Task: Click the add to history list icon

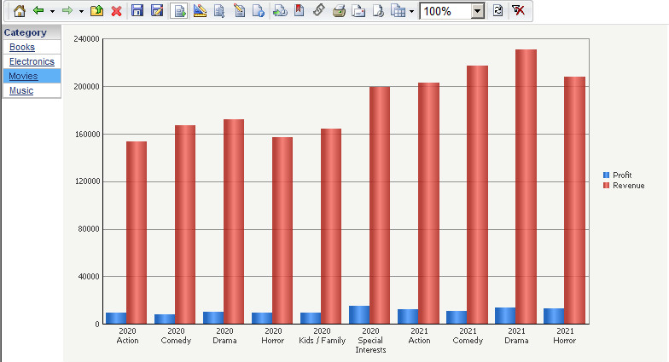Action: pos(280,10)
